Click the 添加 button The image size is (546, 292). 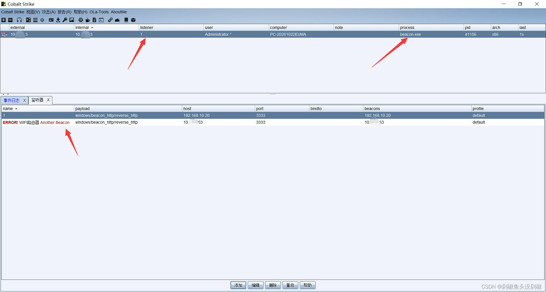click(x=238, y=285)
